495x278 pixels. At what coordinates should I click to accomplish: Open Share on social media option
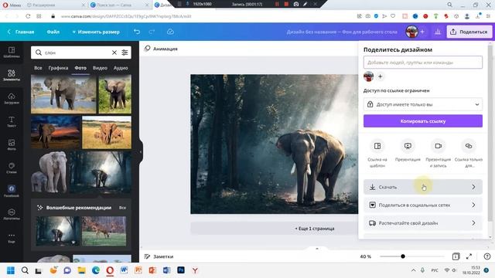tap(423, 205)
